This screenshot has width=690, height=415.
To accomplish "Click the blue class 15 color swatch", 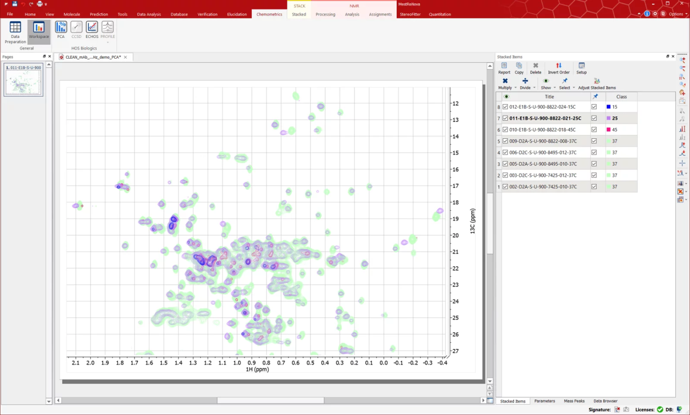I will tap(609, 107).
